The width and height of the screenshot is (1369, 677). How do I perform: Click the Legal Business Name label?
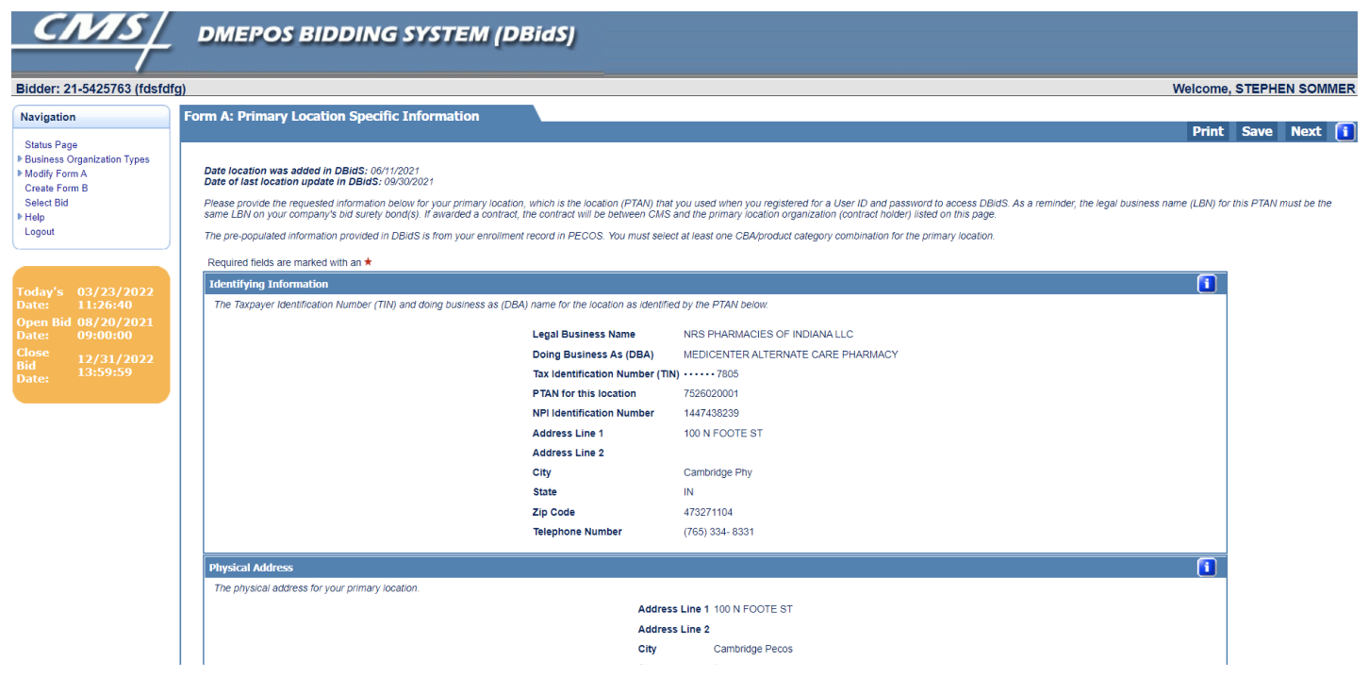[584, 335]
